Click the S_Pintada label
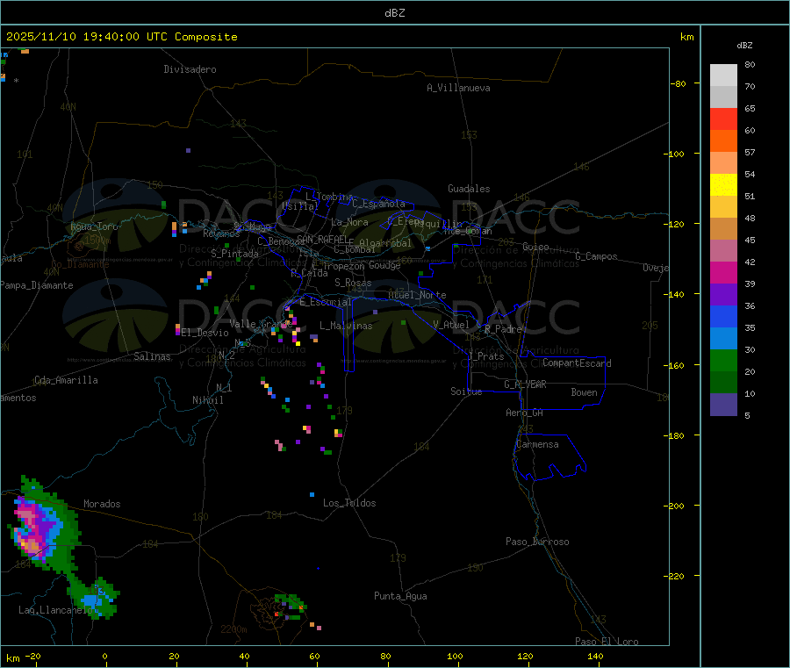 234,254
